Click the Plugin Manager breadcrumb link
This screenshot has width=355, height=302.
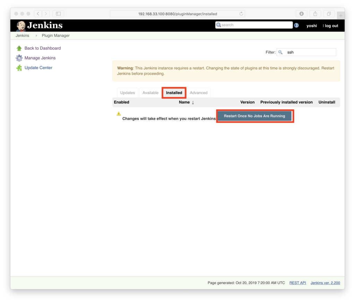pyautogui.click(x=56, y=36)
